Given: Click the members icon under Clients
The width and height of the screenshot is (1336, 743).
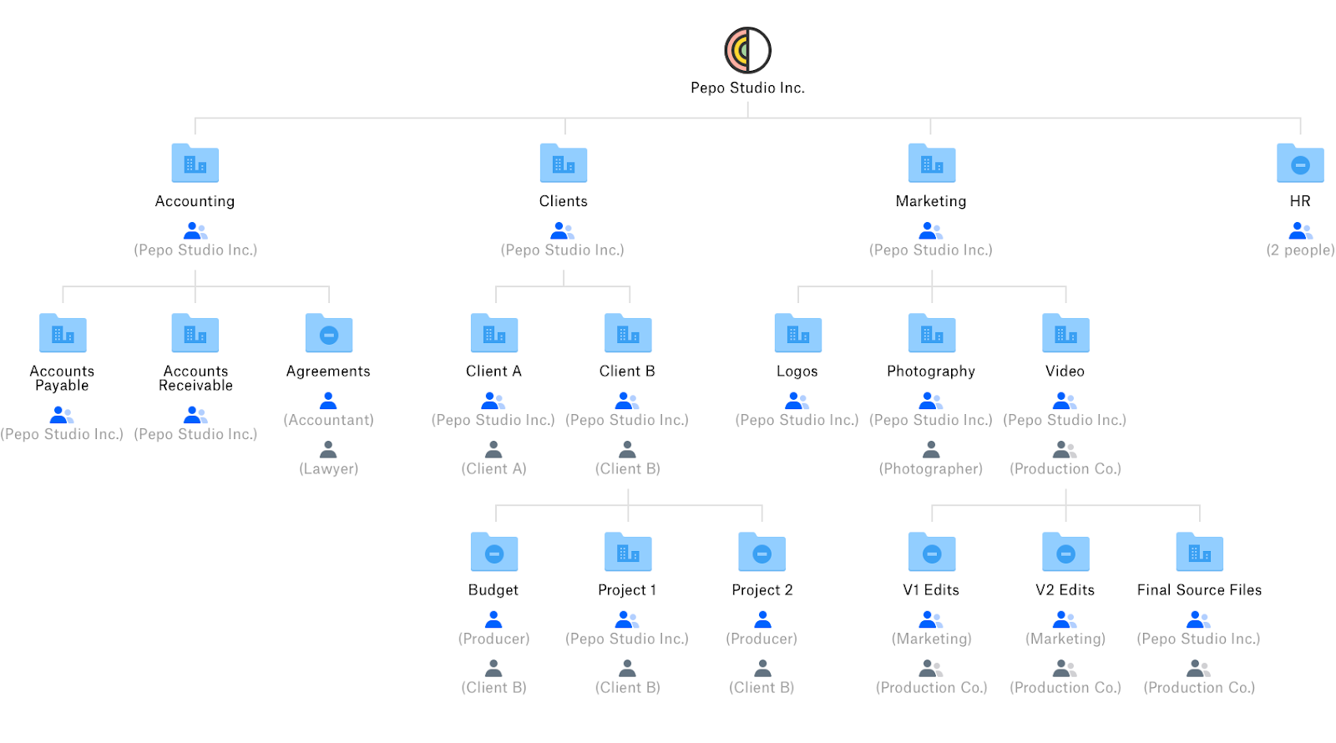Looking at the screenshot, I should coord(563,230).
